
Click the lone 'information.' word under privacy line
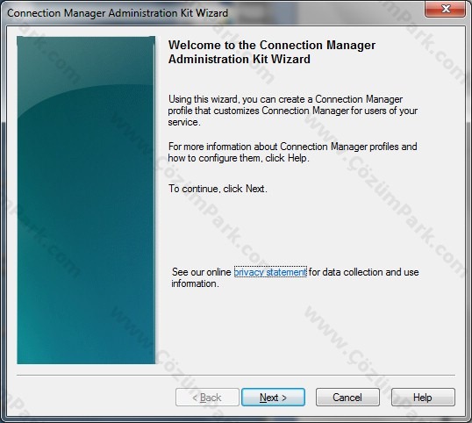(x=195, y=283)
